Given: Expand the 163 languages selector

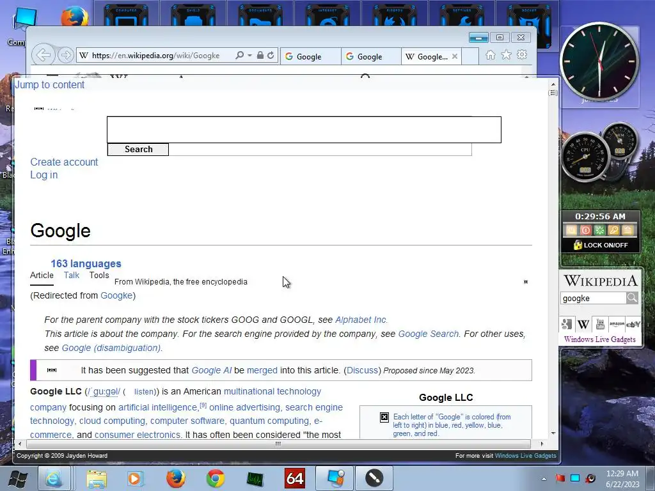Looking at the screenshot, I should pyautogui.click(x=86, y=264).
